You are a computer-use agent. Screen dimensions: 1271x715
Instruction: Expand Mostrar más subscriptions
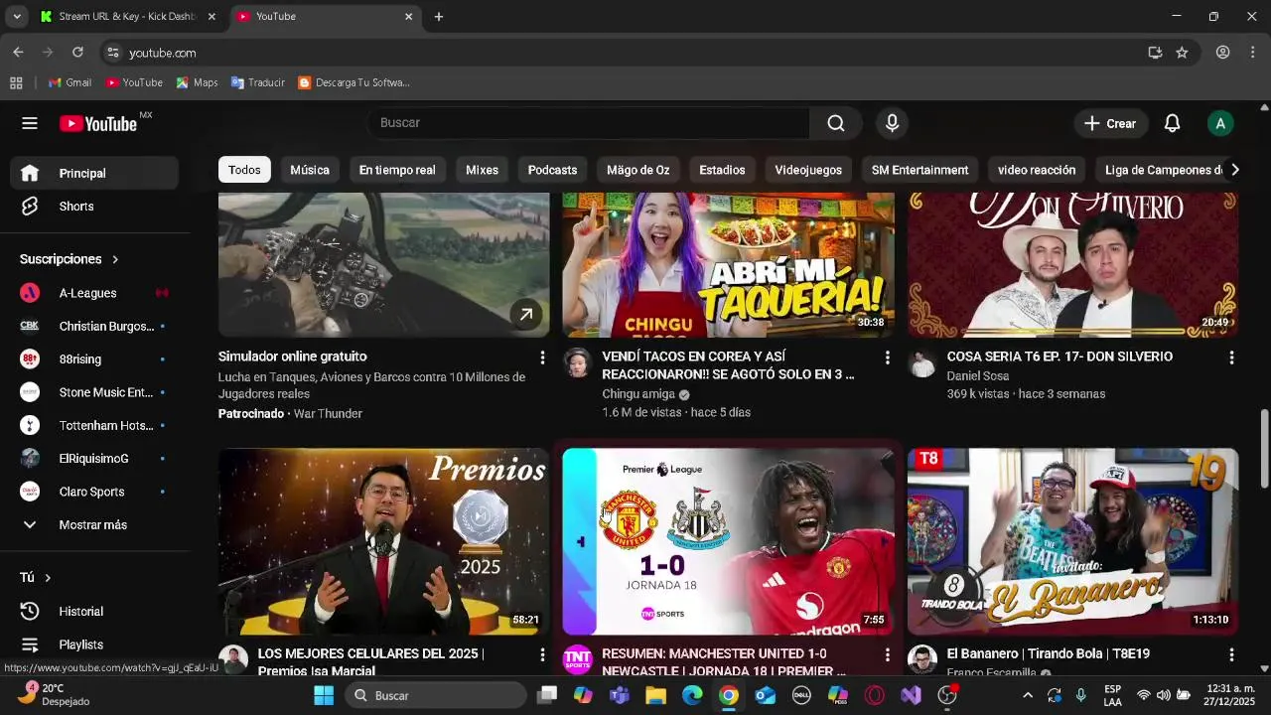coord(94,524)
